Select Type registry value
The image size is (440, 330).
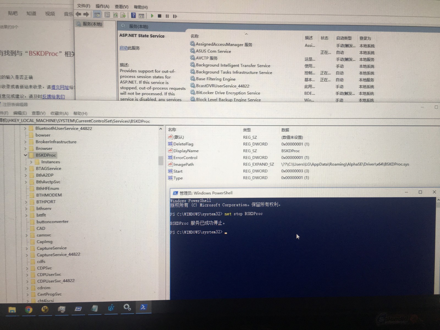[178, 178]
